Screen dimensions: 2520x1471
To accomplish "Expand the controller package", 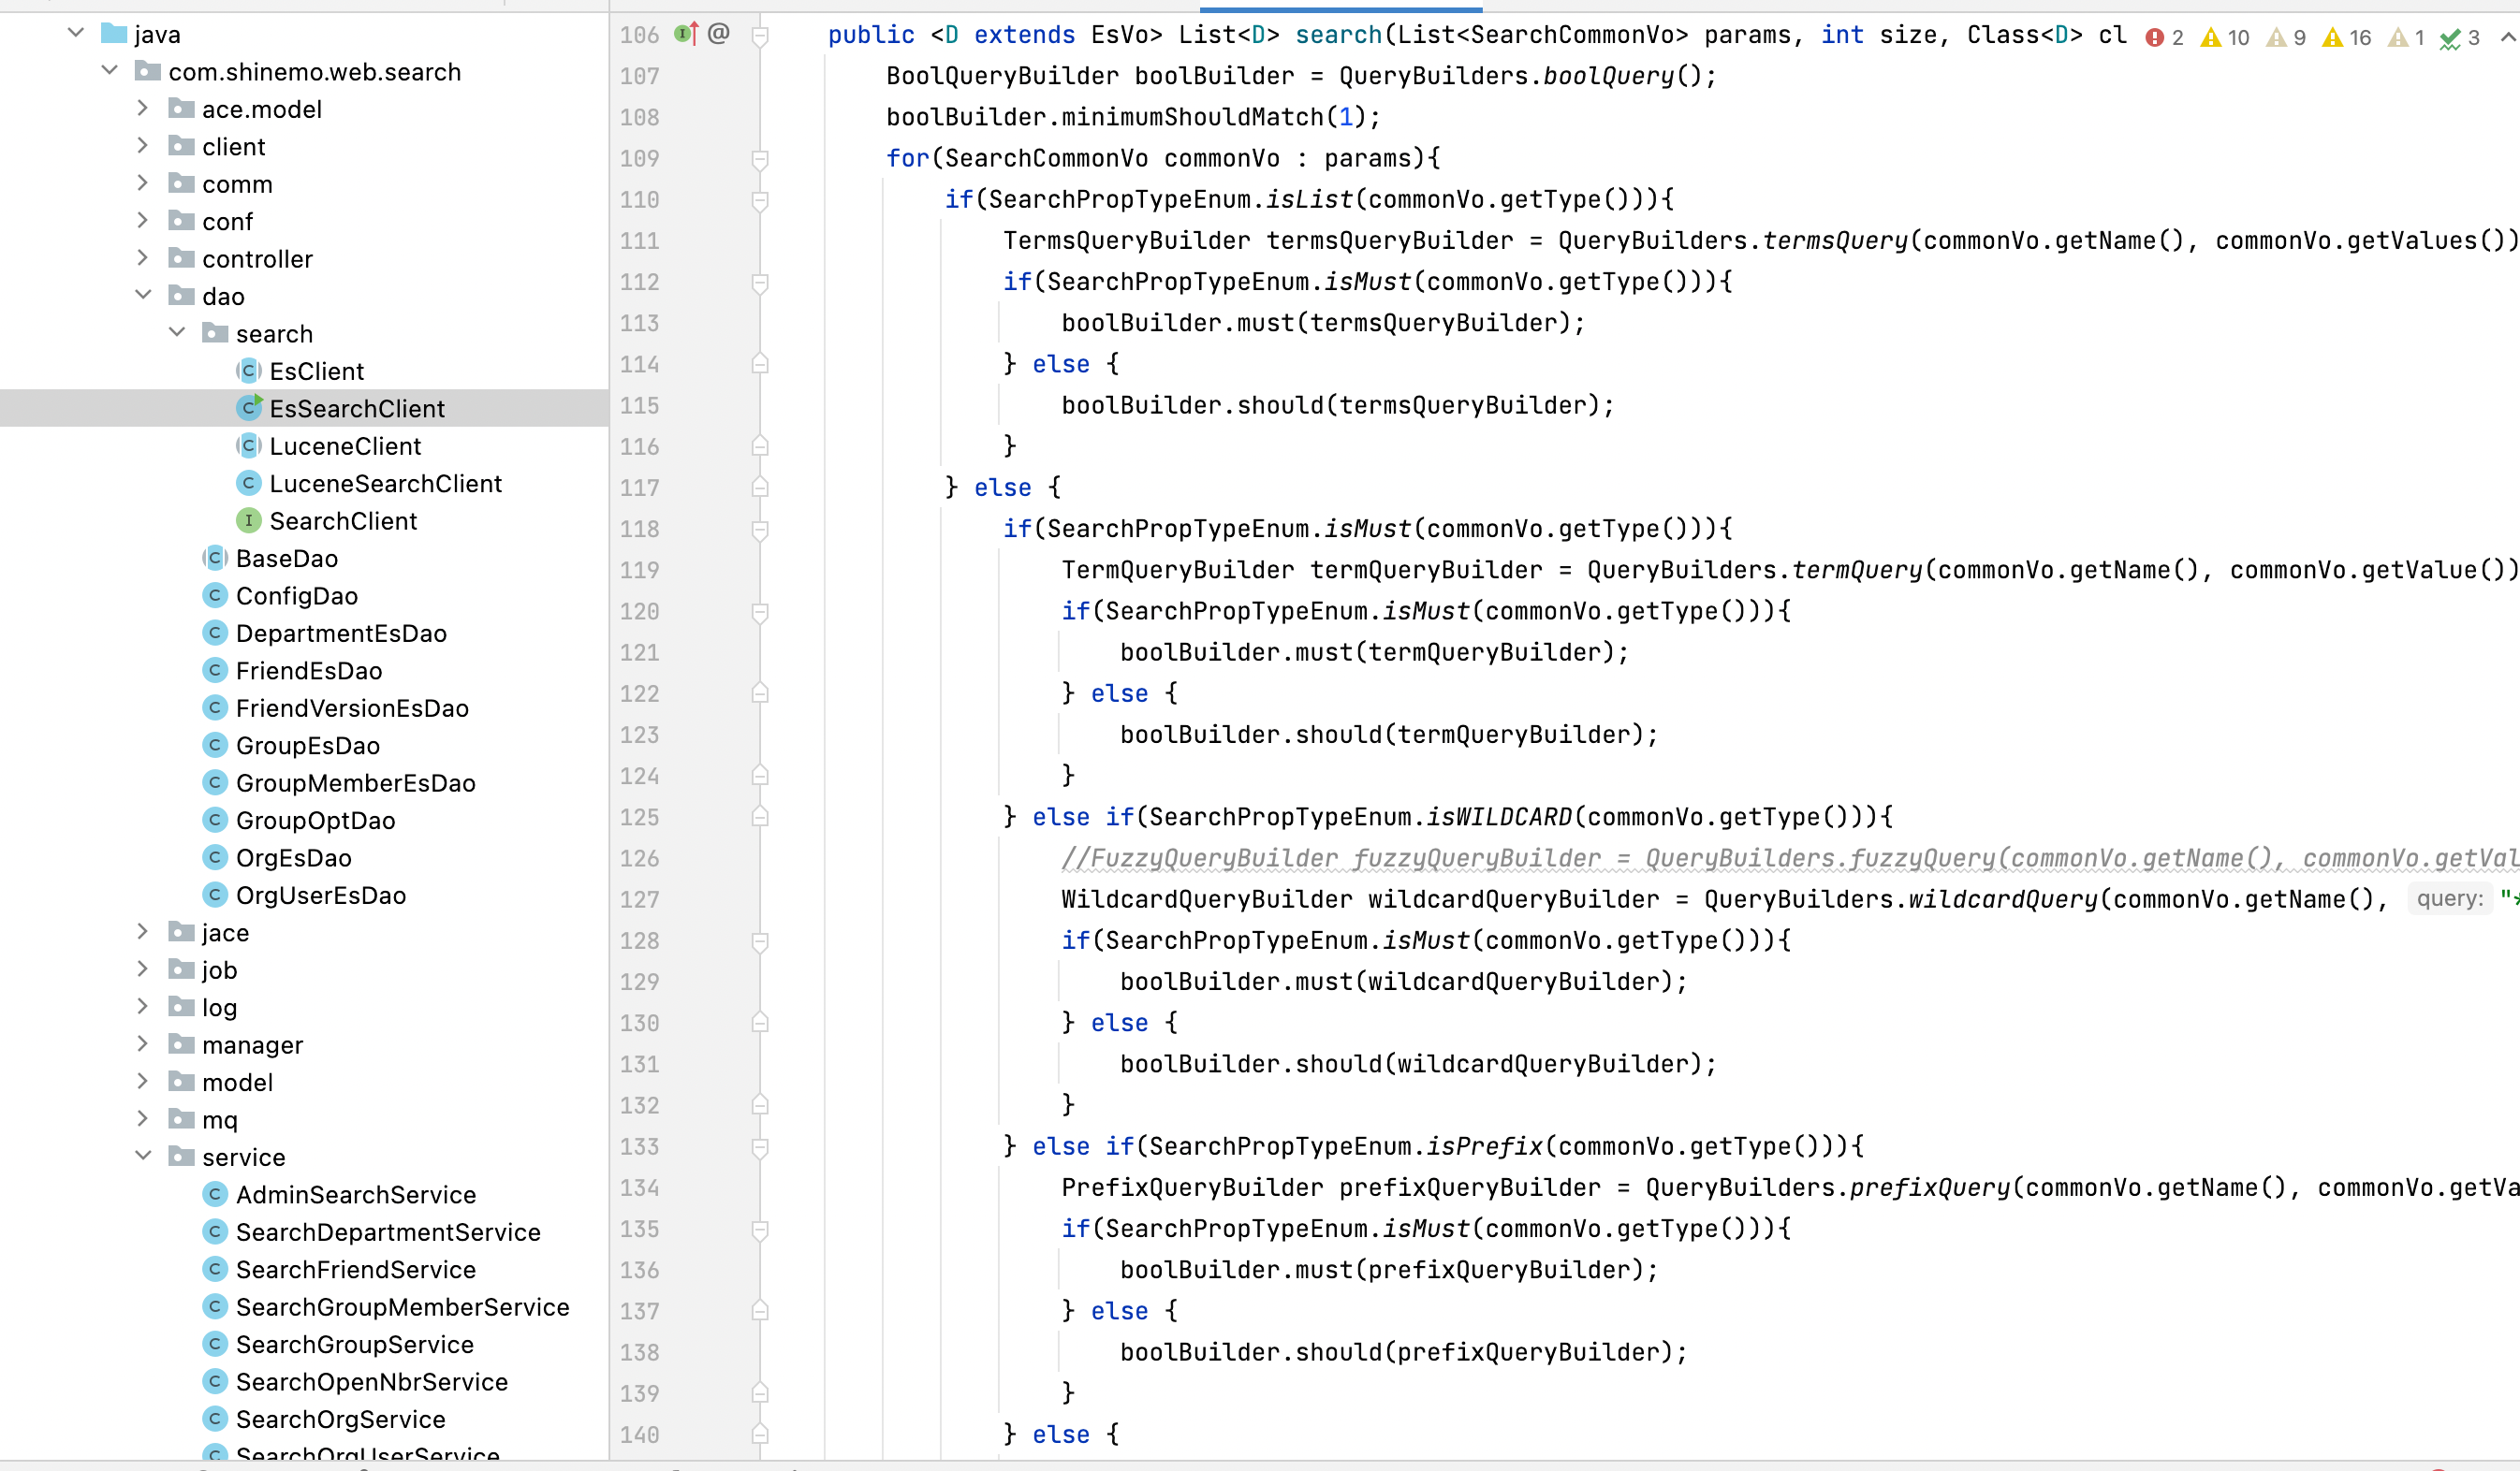I will click(x=142, y=258).
